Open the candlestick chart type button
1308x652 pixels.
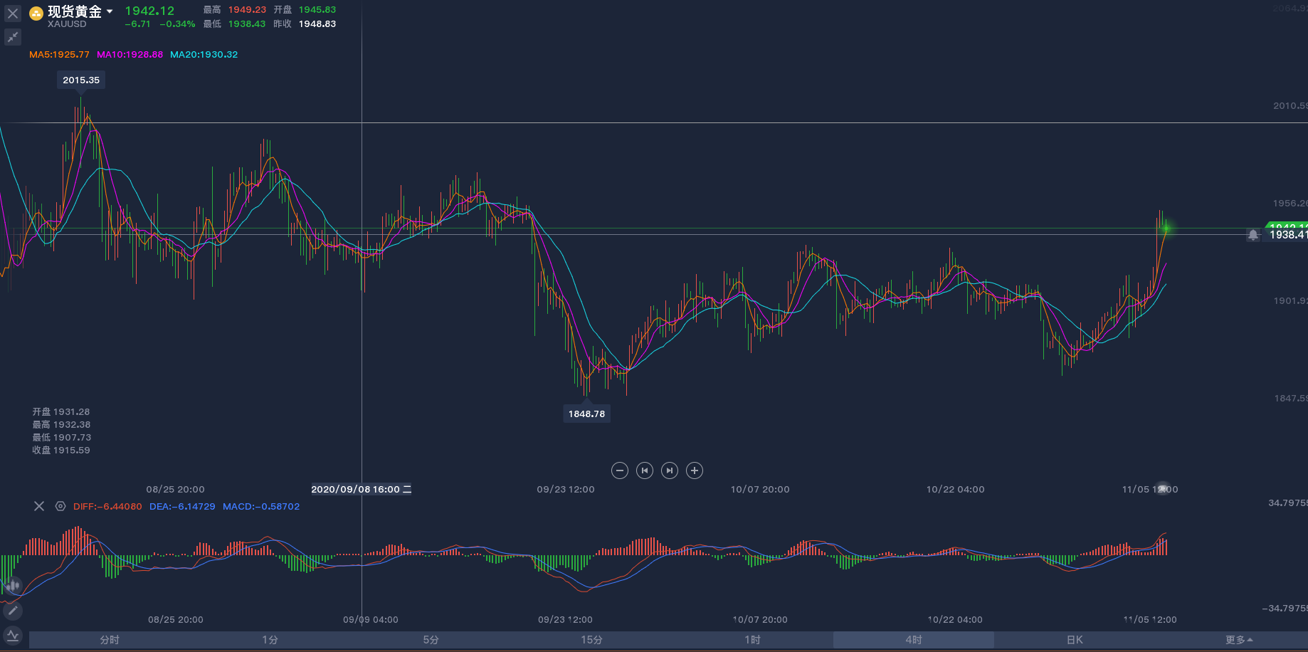[13, 587]
